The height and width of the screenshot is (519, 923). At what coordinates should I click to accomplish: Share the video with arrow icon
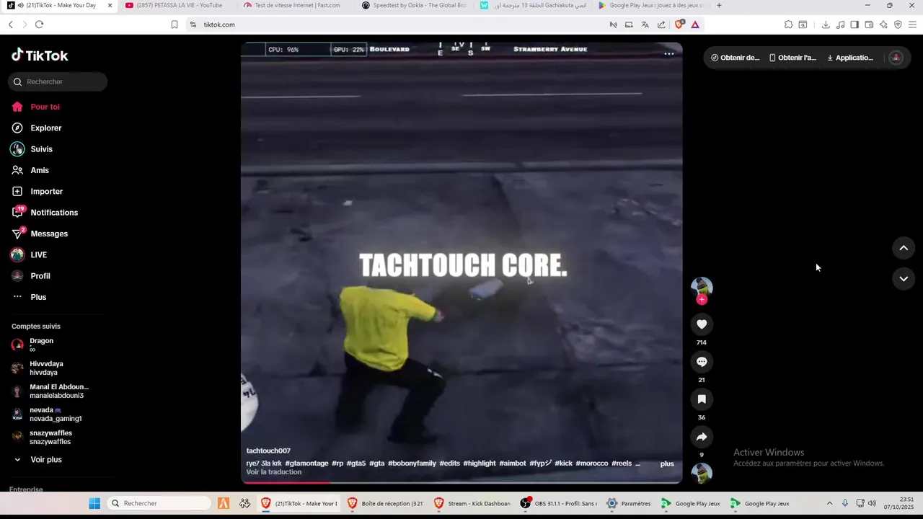(x=702, y=437)
